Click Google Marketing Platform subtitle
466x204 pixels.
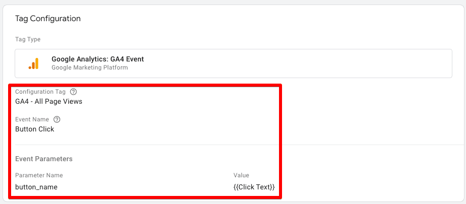[90, 67]
